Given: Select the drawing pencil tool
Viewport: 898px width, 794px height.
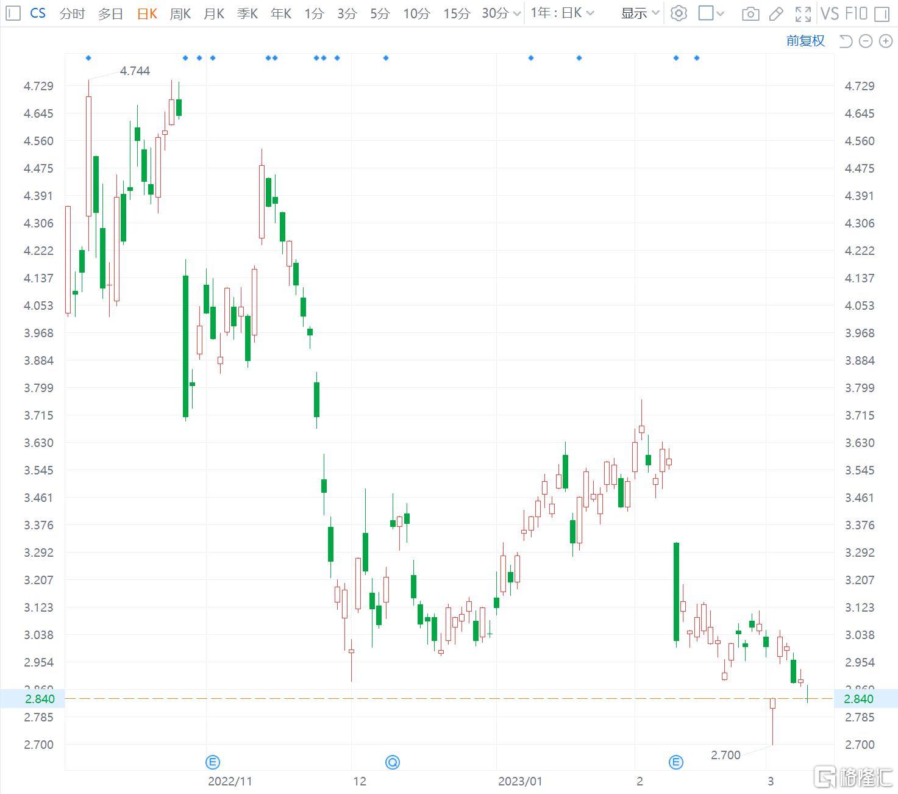Looking at the screenshot, I should pos(776,13).
